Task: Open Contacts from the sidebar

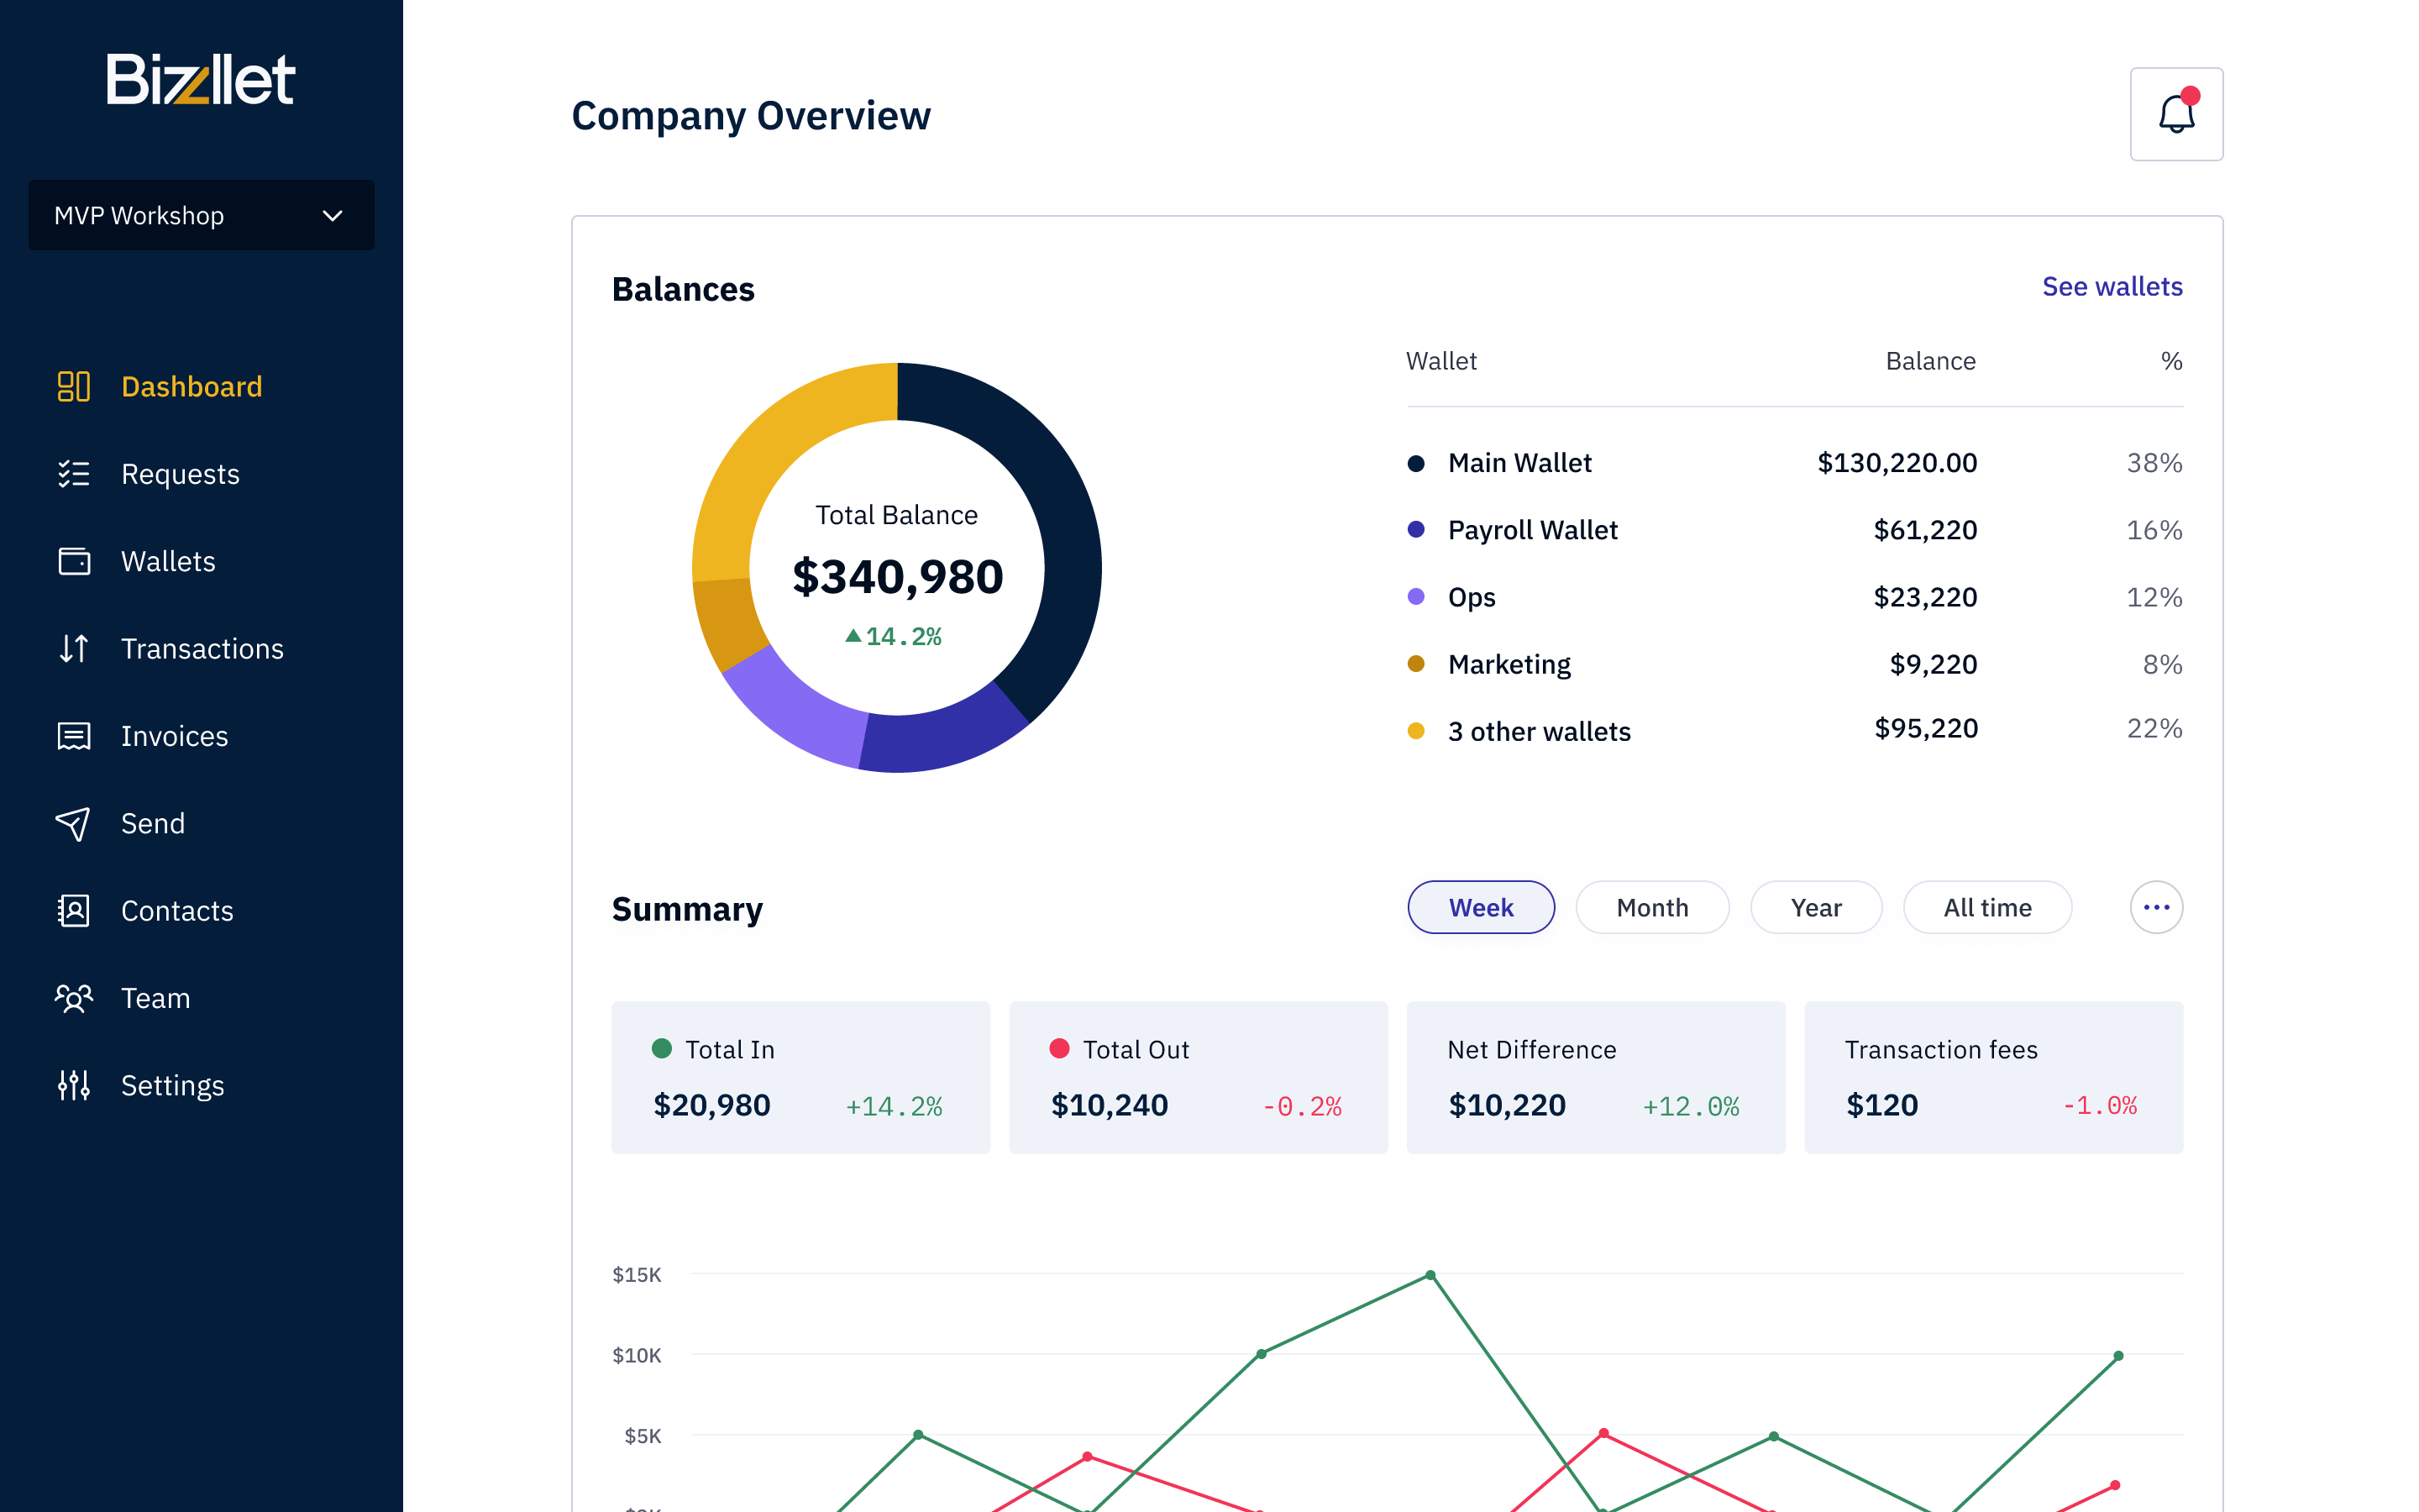Action: [177, 910]
